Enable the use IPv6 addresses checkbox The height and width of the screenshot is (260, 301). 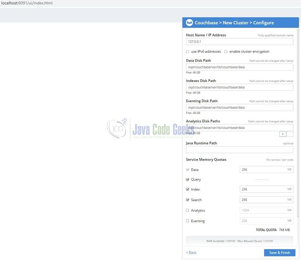point(187,51)
